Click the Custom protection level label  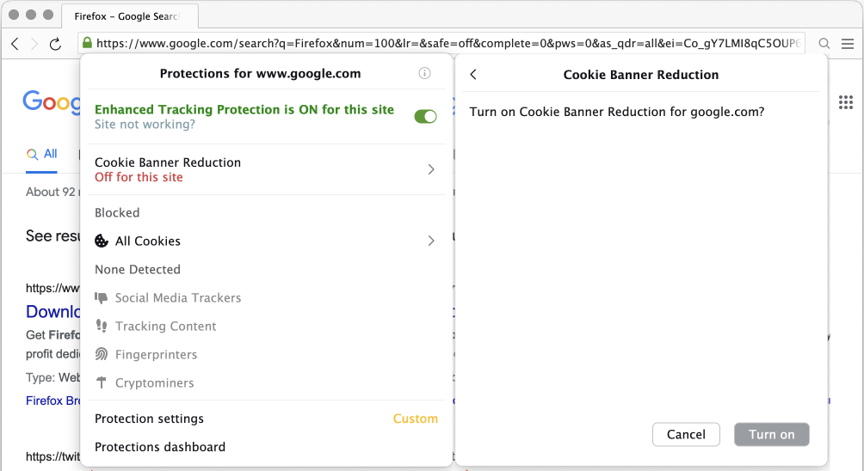point(416,419)
